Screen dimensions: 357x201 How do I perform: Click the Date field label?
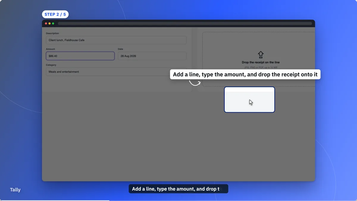click(120, 49)
